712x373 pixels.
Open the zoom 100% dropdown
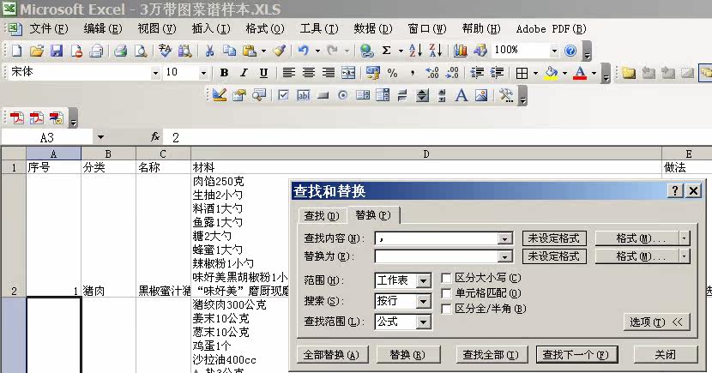coord(554,51)
